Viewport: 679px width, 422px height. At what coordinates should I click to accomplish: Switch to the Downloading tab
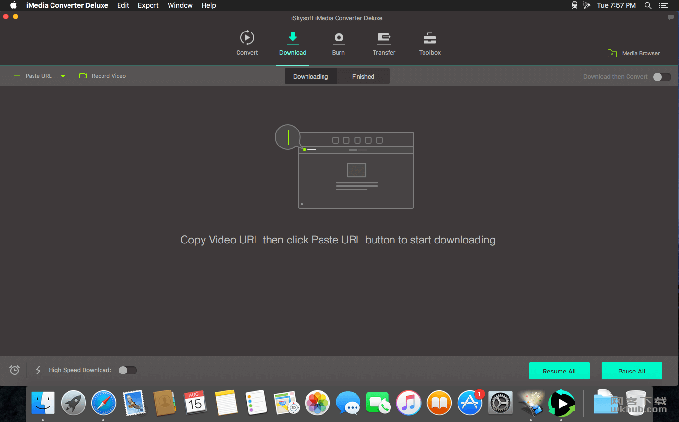click(310, 76)
